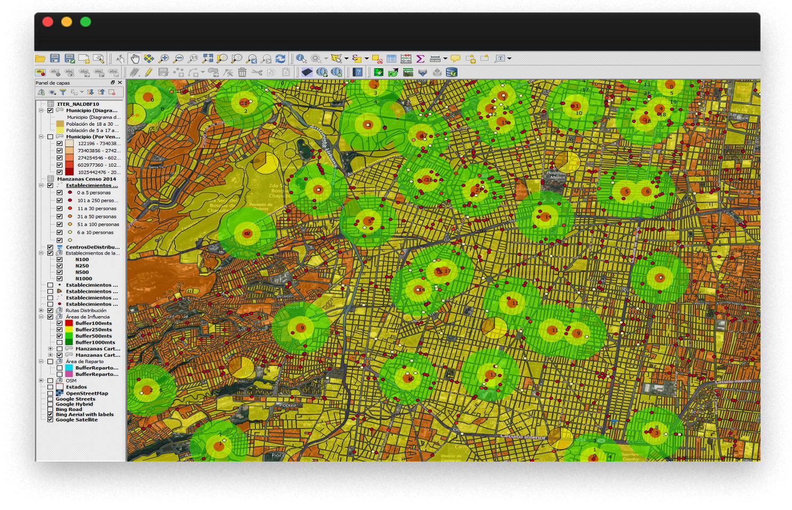
Task: Click the Delete Selected trash icon
Action: [x=242, y=72]
